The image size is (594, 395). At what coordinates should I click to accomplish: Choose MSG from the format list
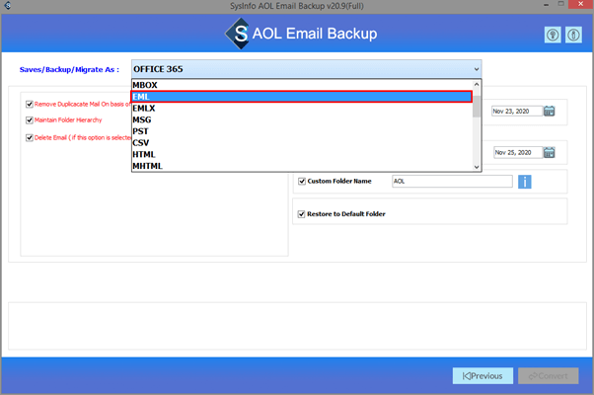[302, 119]
